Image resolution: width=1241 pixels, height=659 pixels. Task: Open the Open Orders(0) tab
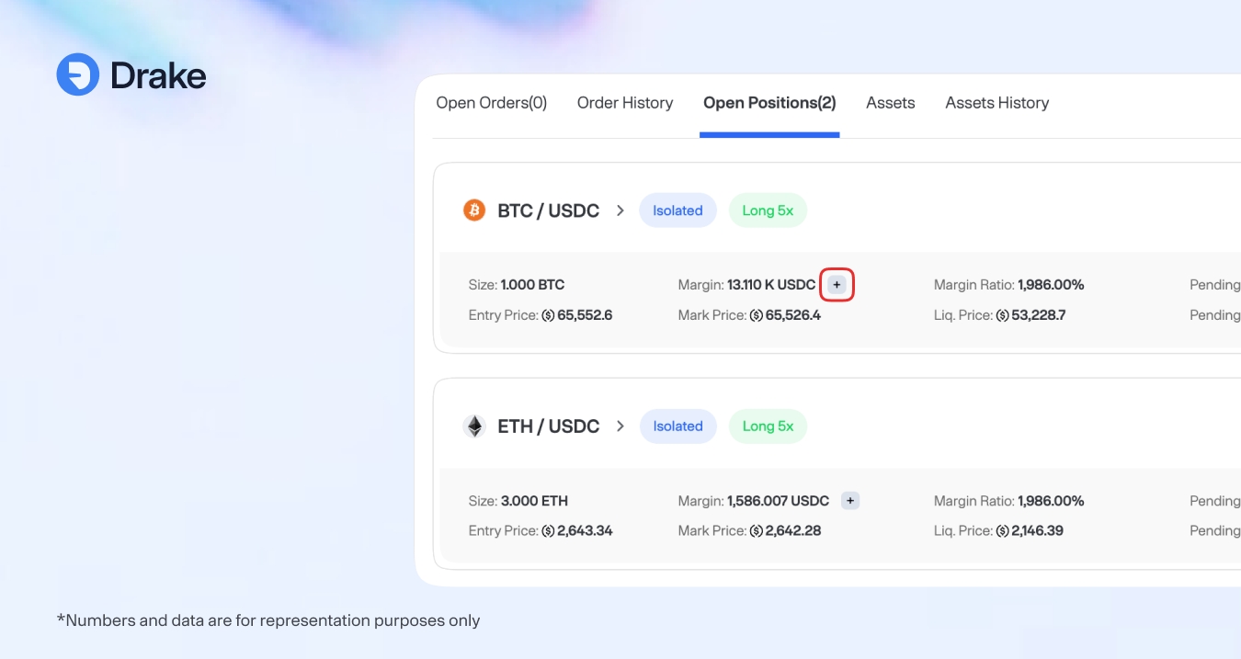(x=491, y=103)
